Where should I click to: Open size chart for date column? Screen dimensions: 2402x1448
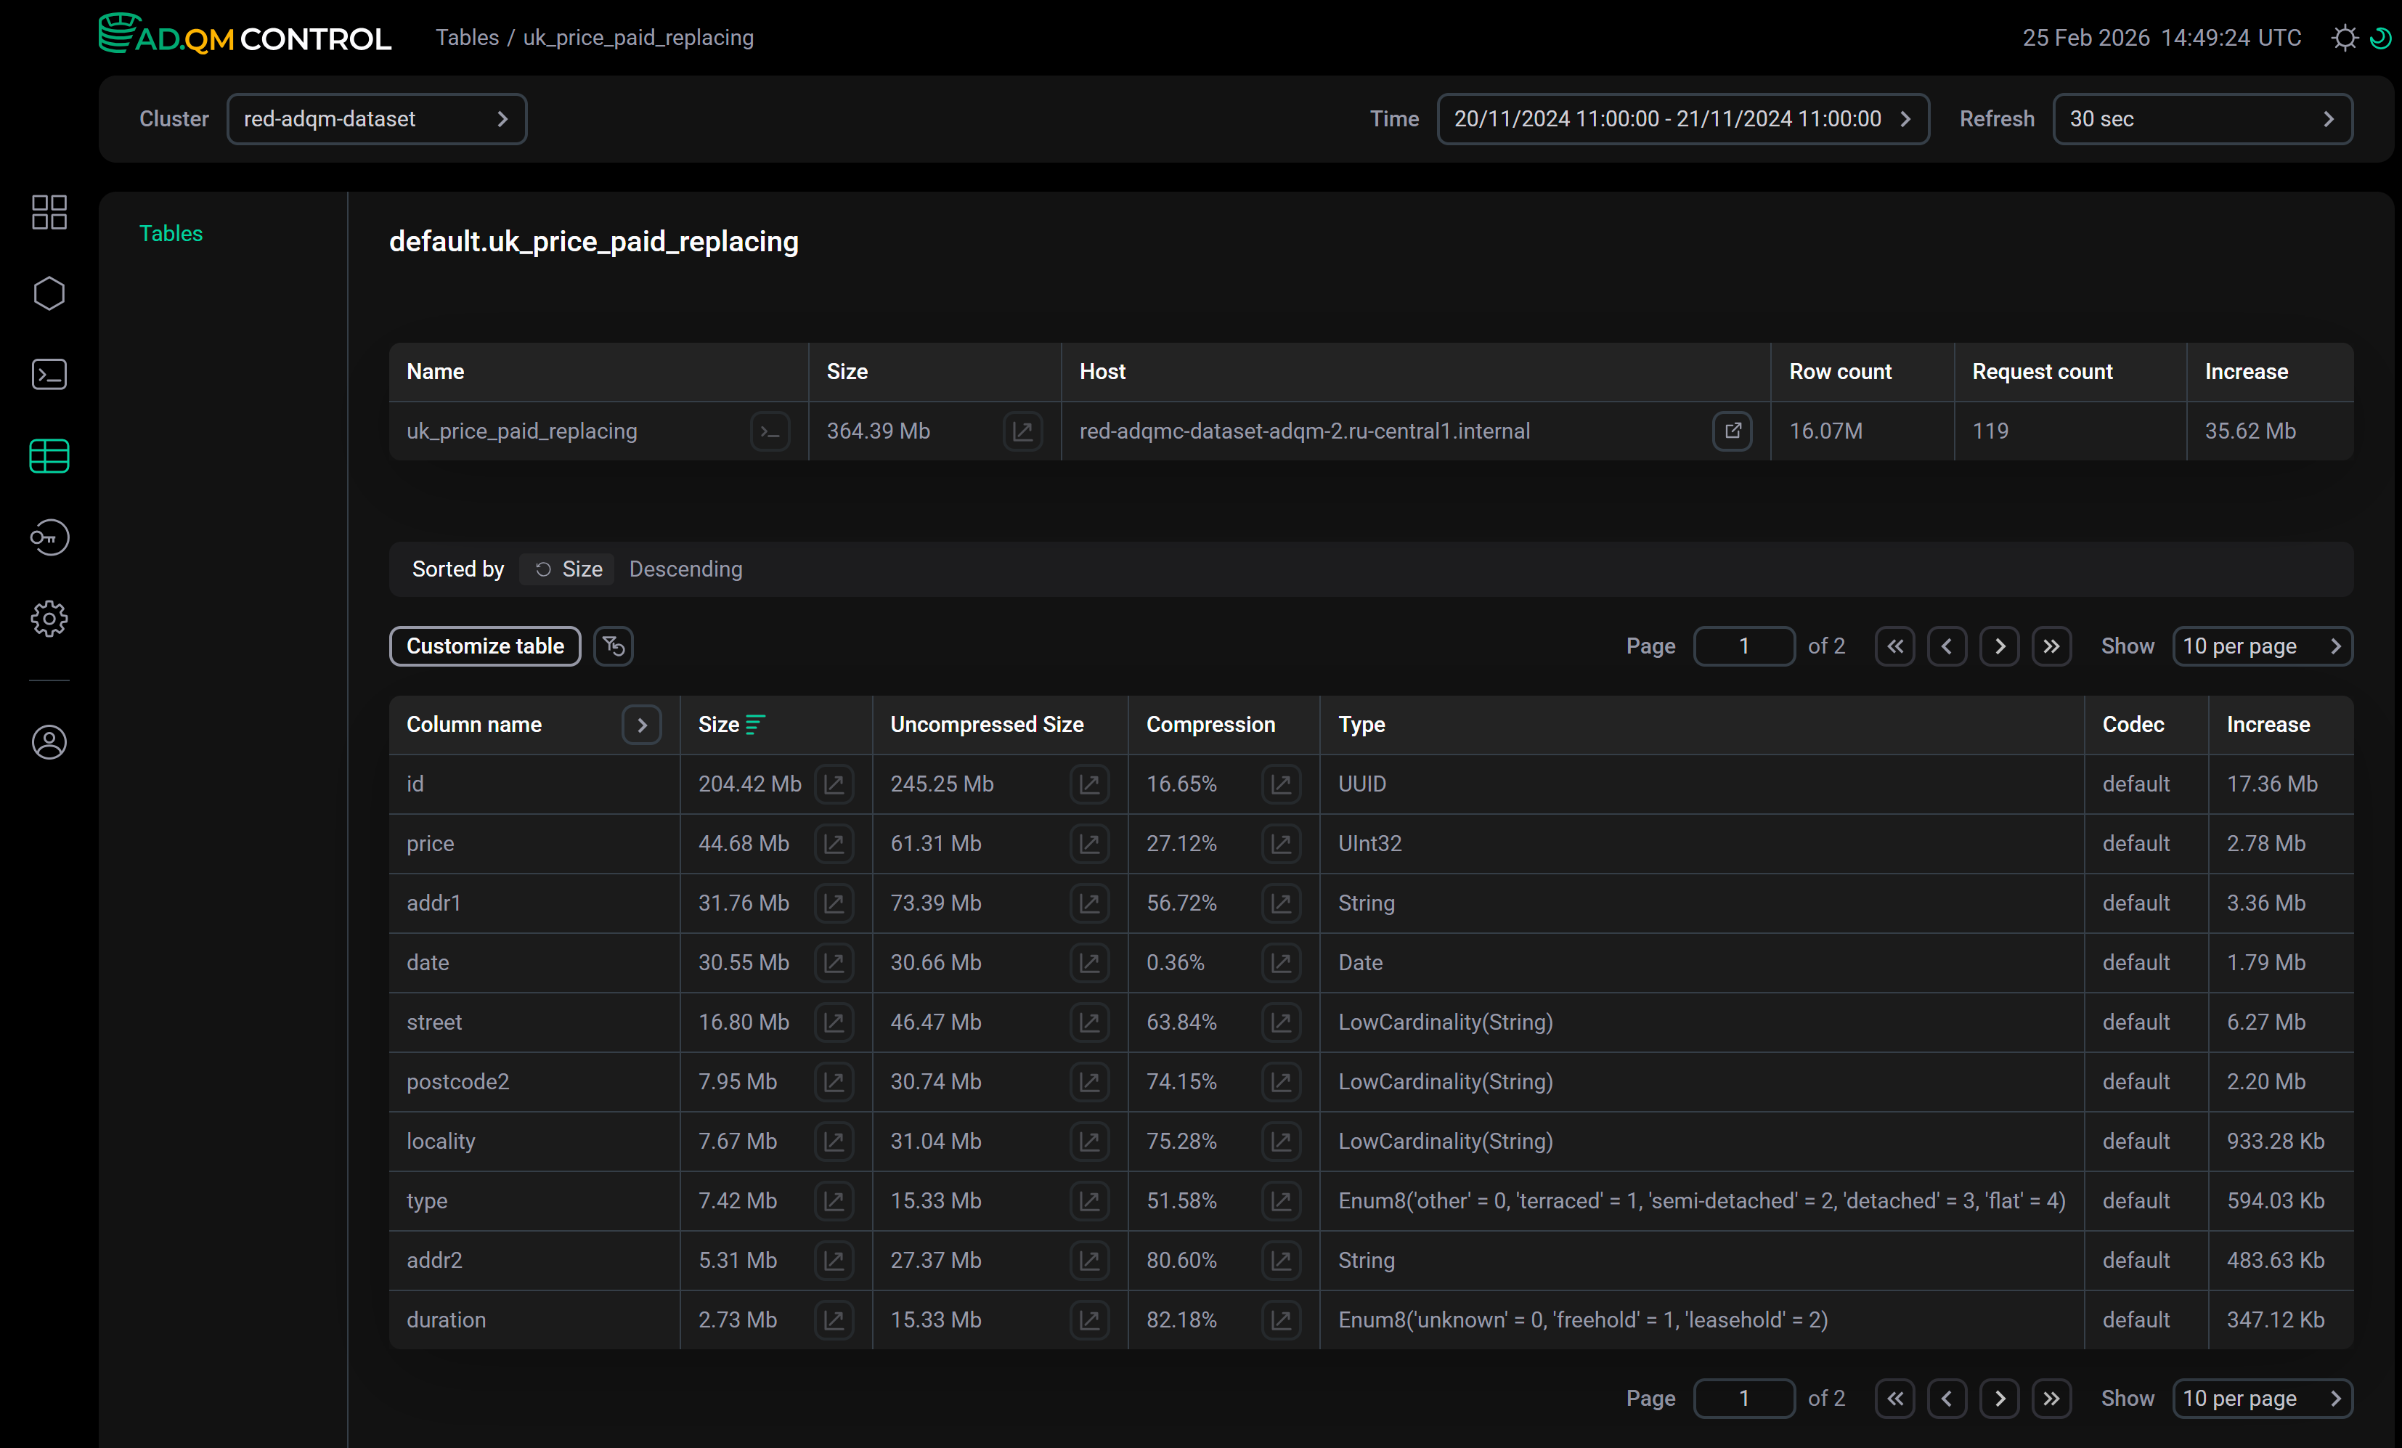coord(834,962)
